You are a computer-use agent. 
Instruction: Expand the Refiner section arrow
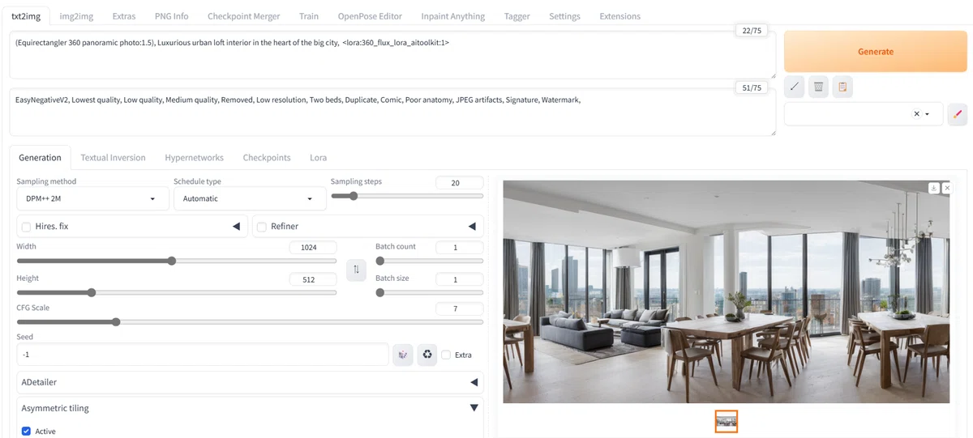(472, 227)
